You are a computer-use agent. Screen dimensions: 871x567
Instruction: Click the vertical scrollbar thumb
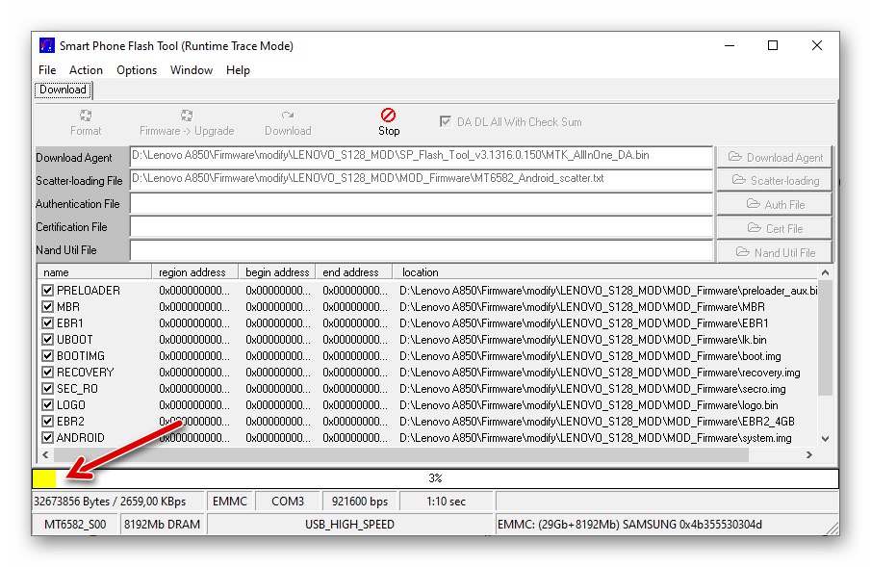825,338
